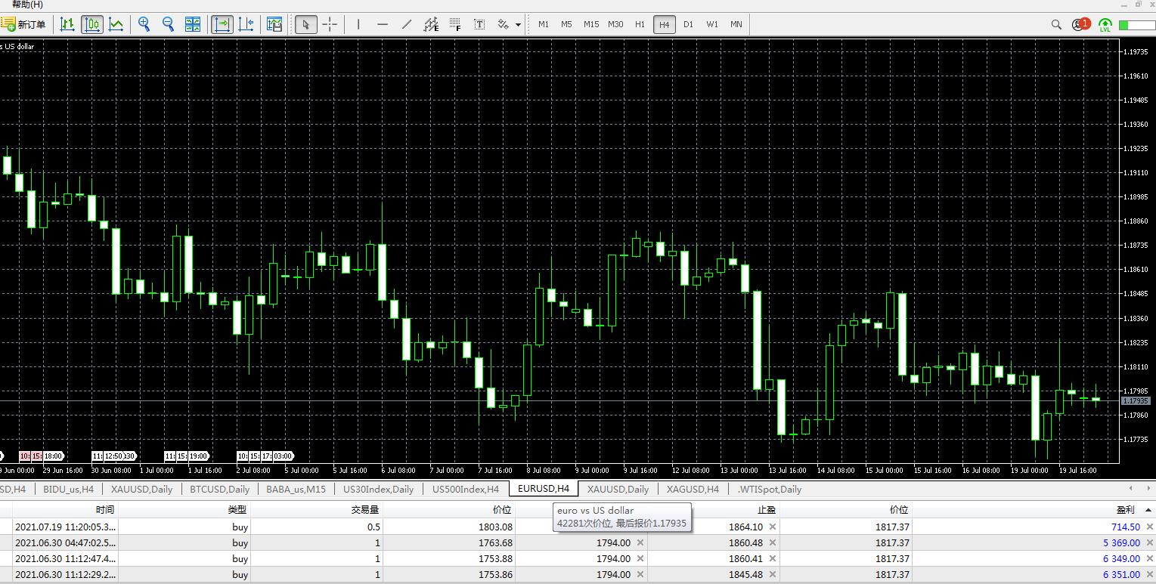Switch timeframe to the D1 toggle
The height and width of the screenshot is (584, 1156).
(x=688, y=24)
